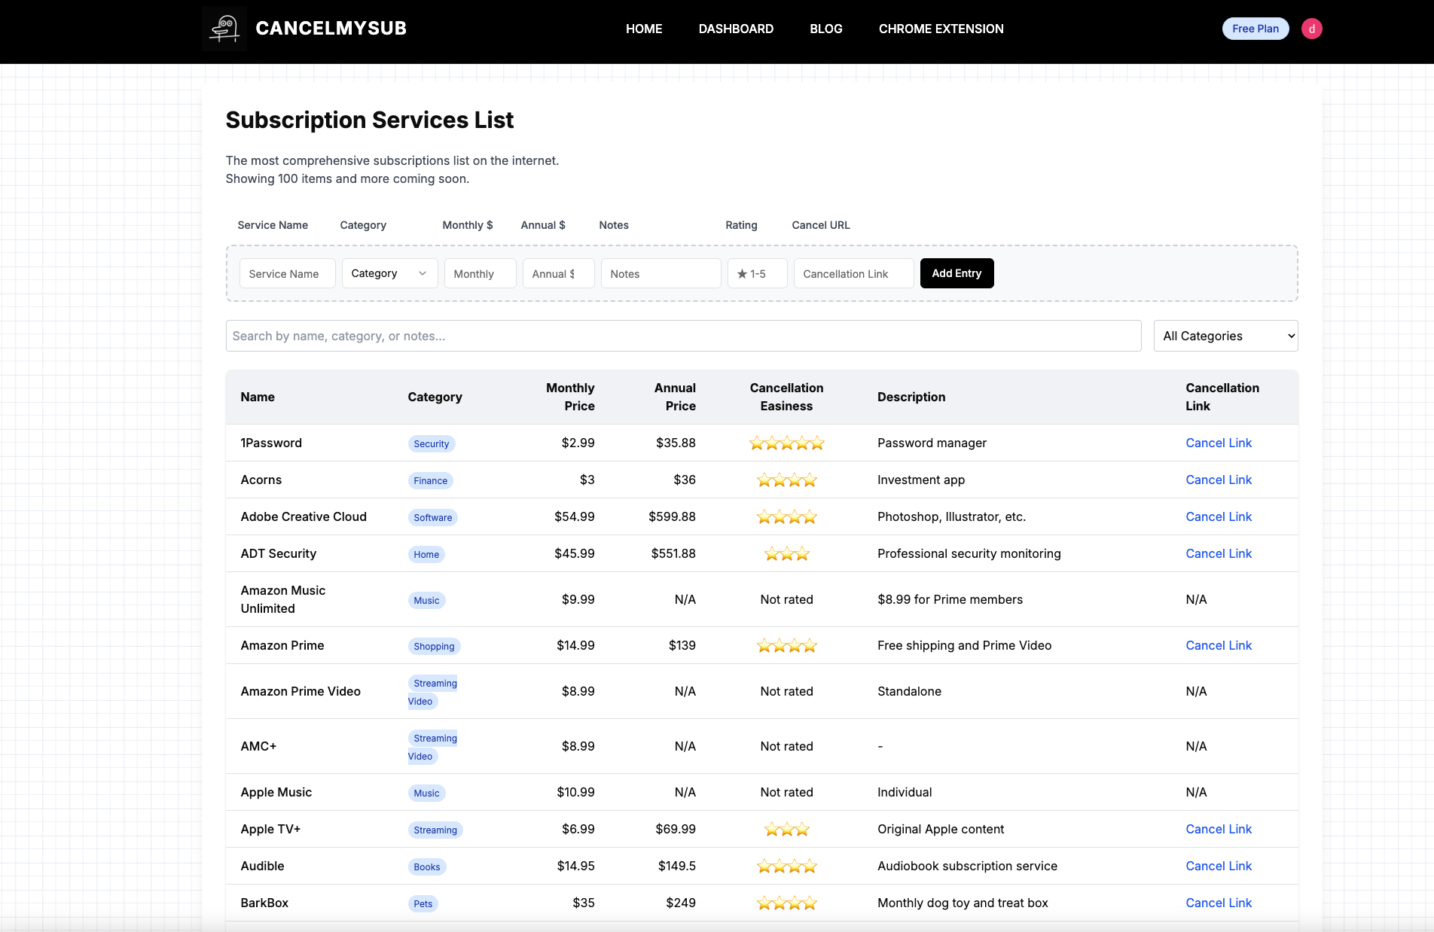Open the All Categories filter dropdown

[1225, 336]
